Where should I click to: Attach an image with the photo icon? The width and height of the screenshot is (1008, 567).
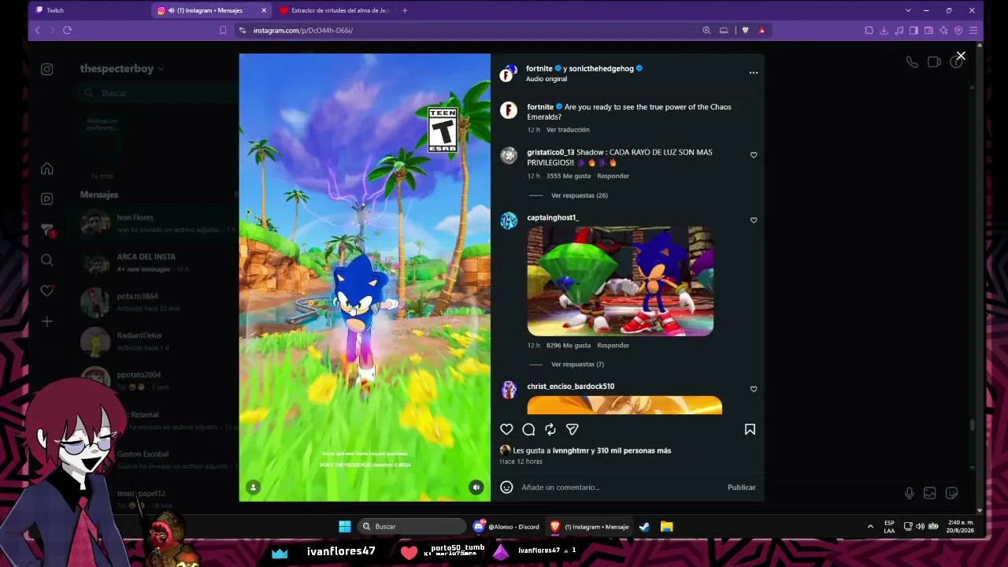click(x=930, y=493)
